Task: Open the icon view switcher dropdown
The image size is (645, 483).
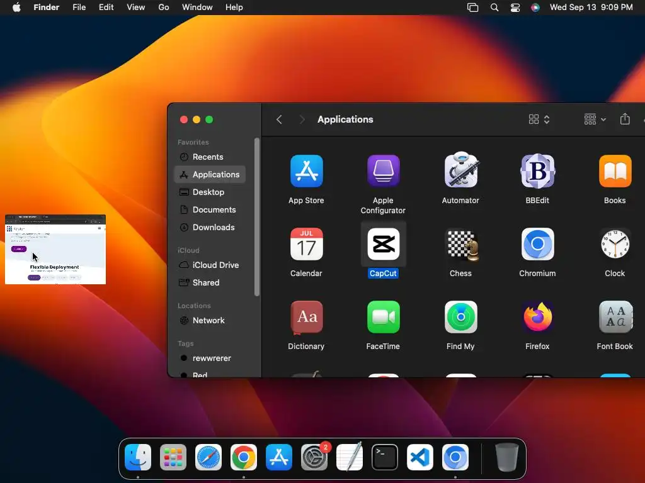Action: [539, 119]
